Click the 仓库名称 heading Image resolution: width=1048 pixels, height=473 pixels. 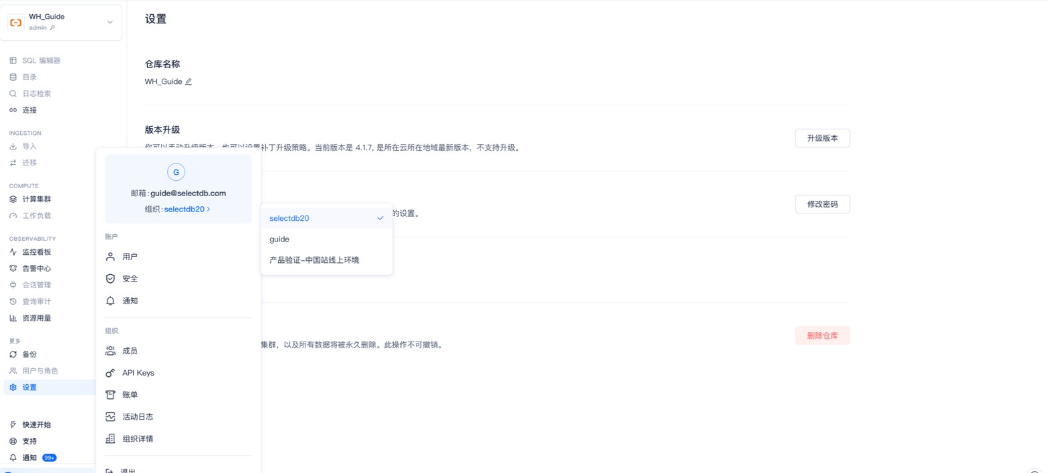162,64
